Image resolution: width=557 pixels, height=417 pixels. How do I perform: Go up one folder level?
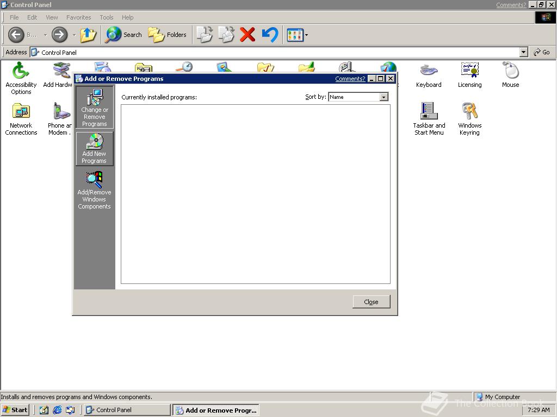(88, 35)
